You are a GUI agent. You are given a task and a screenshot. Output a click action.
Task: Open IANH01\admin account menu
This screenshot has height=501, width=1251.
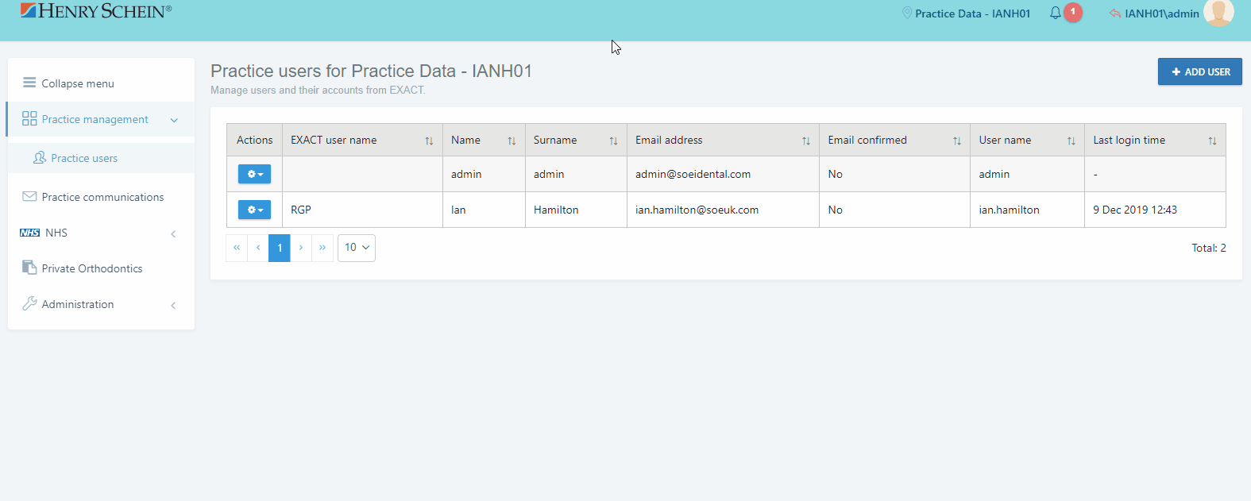point(1161,13)
